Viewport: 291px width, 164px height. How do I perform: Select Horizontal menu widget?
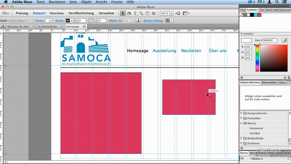point(256,128)
